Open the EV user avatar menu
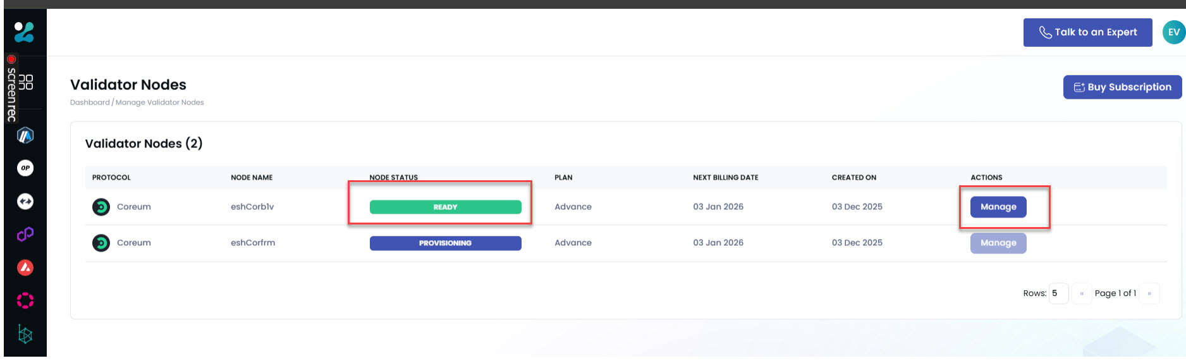Screen dimensions: 1186x363 pos(1173,32)
